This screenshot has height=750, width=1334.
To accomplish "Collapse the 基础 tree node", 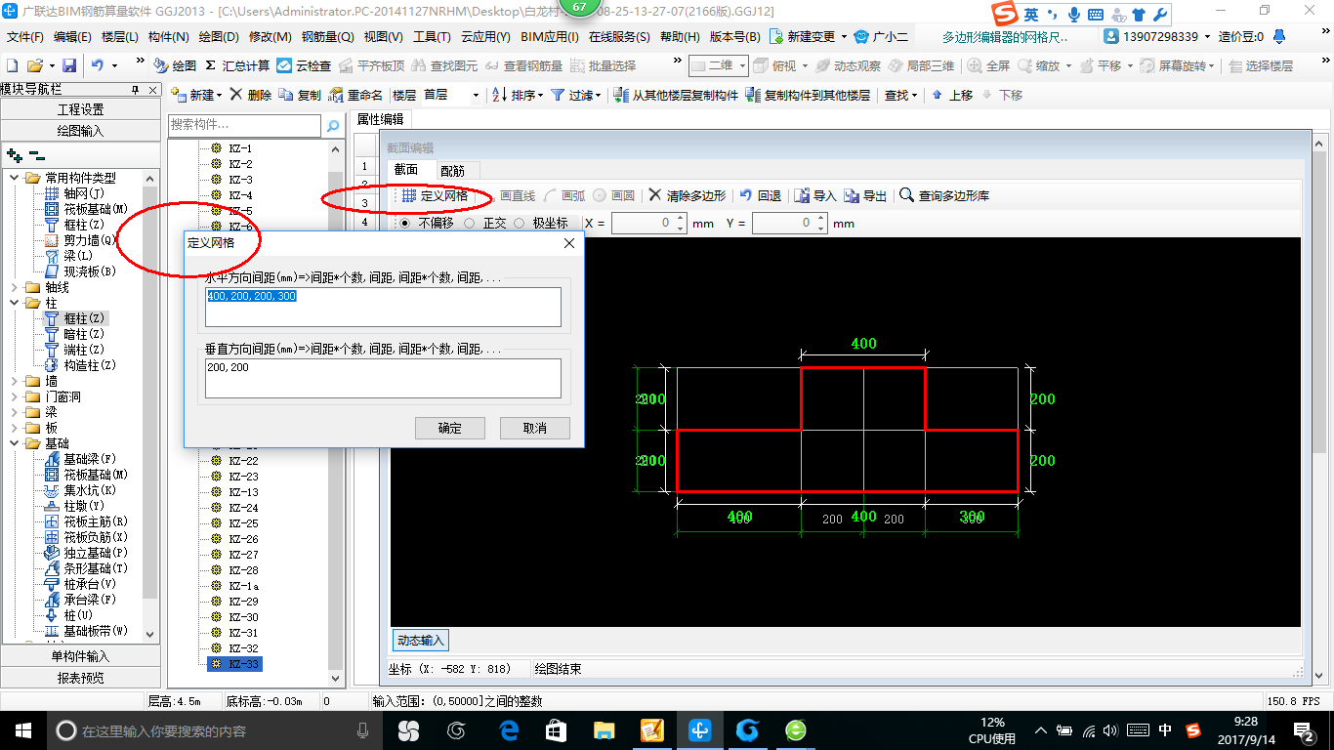I will [x=14, y=443].
